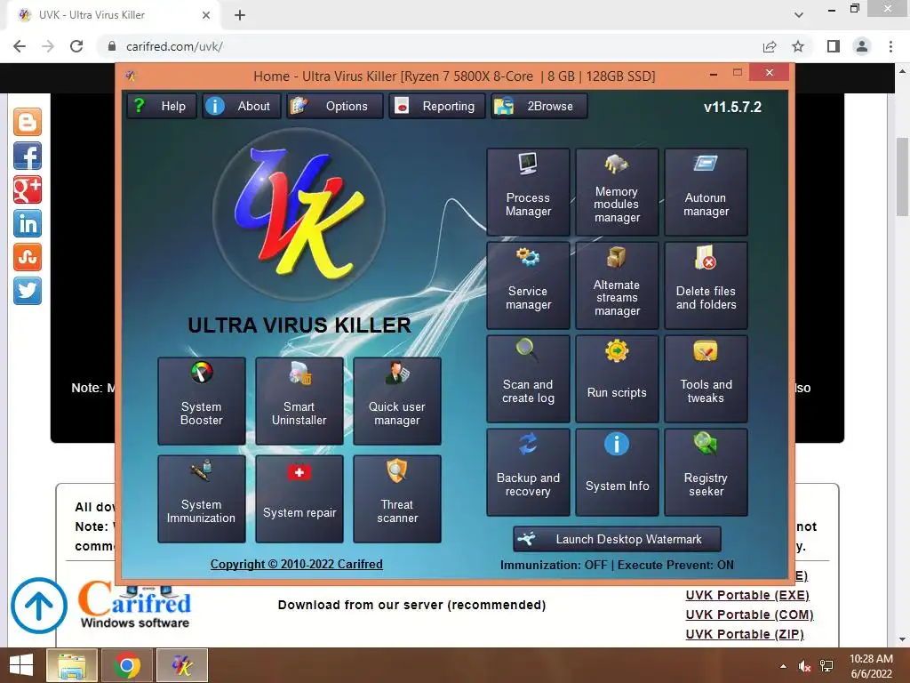Open System Immunization module
The width and height of the screenshot is (910, 683).
coord(202,499)
